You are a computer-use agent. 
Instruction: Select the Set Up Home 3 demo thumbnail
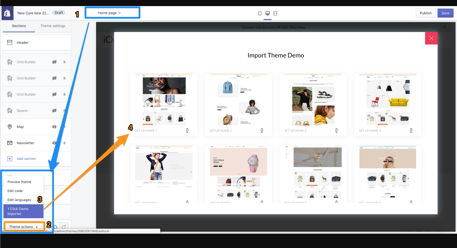pos(313,100)
